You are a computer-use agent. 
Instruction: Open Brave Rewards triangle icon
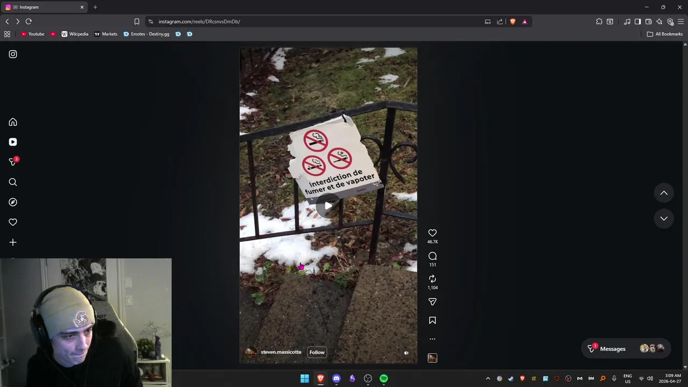click(525, 21)
